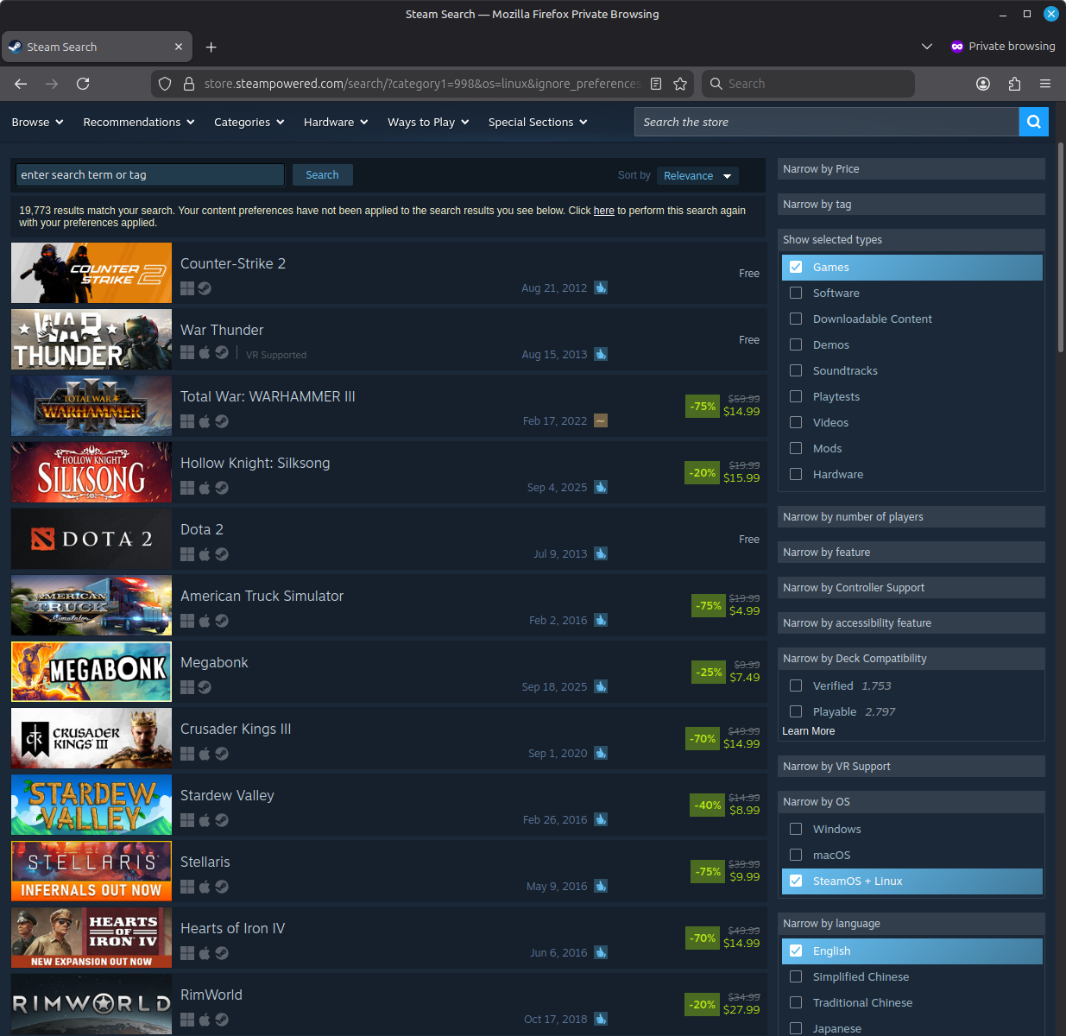Reload the page with the refresh icon

coord(83,84)
